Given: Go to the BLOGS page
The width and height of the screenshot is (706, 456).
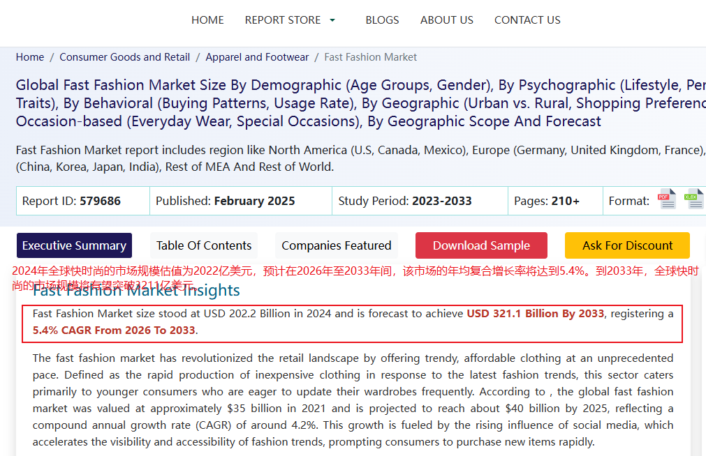Looking at the screenshot, I should tap(382, 20).
